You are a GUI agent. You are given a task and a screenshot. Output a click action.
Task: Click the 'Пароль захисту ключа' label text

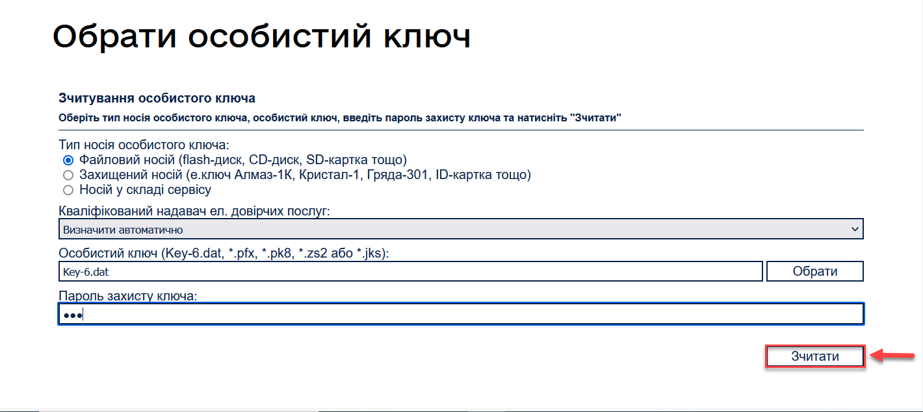point(127,296)
